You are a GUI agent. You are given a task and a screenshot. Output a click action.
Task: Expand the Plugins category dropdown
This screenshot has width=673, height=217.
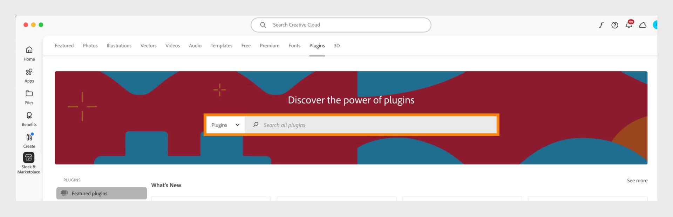coord(225,125)
